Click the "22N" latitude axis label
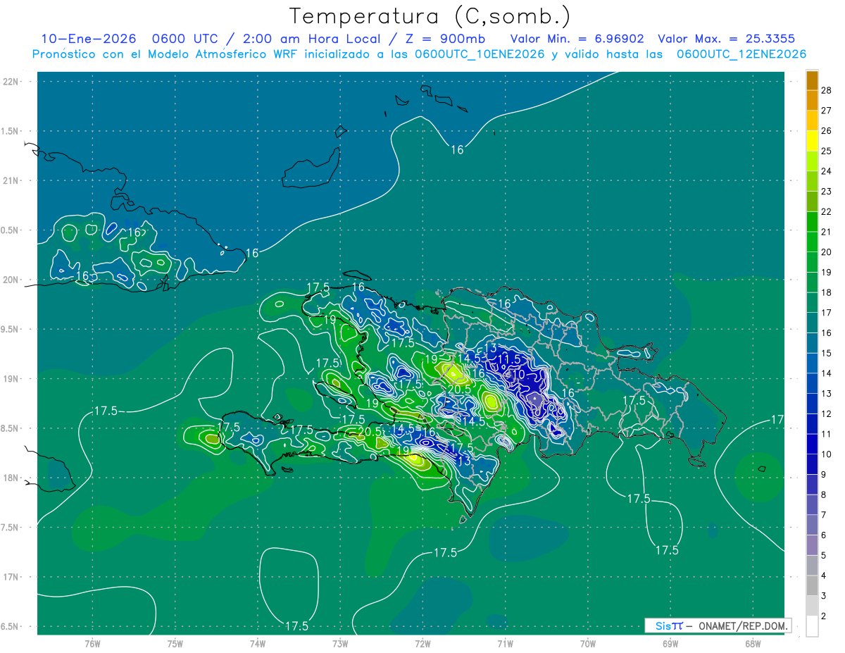The image size is (845, 653). click(11, 81)
